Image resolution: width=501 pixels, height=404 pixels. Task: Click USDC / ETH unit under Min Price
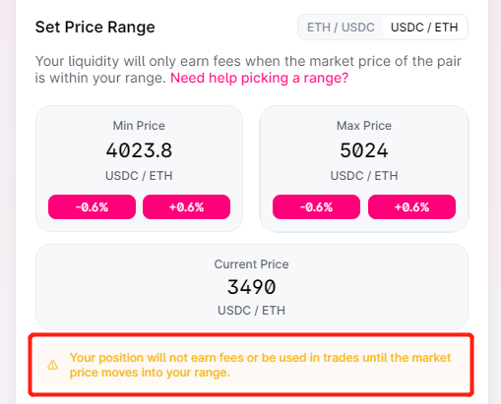[139, 176]
